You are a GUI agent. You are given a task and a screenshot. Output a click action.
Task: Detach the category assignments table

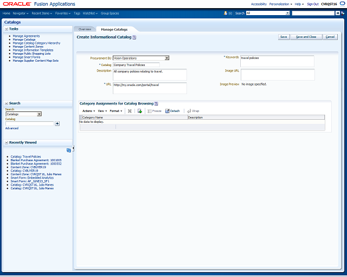click(x=172, y=111)
